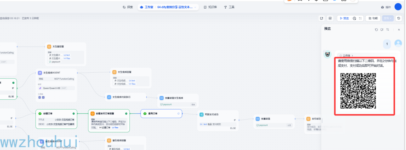Image resolution: width=406 pixels, height=150 pixels.
Task: Click the bot avatar in preview chat
Action: pos(327,54)
